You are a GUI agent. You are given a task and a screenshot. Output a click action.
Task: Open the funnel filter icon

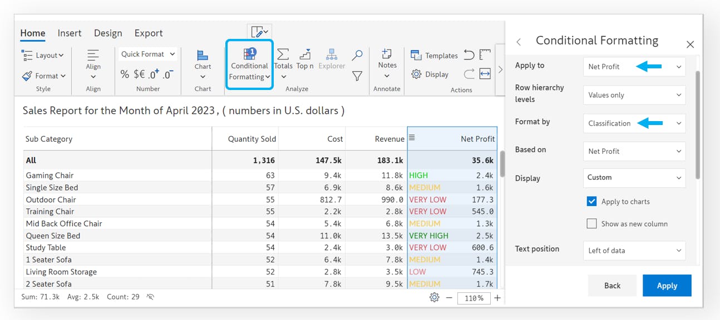(357, 76)
